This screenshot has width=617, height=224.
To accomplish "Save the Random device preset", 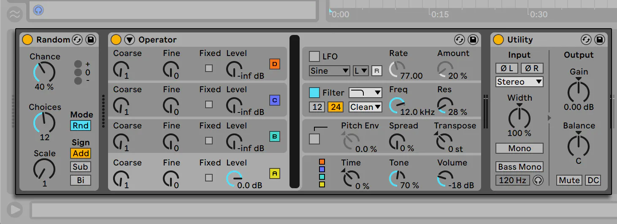I will click(90, 40).
